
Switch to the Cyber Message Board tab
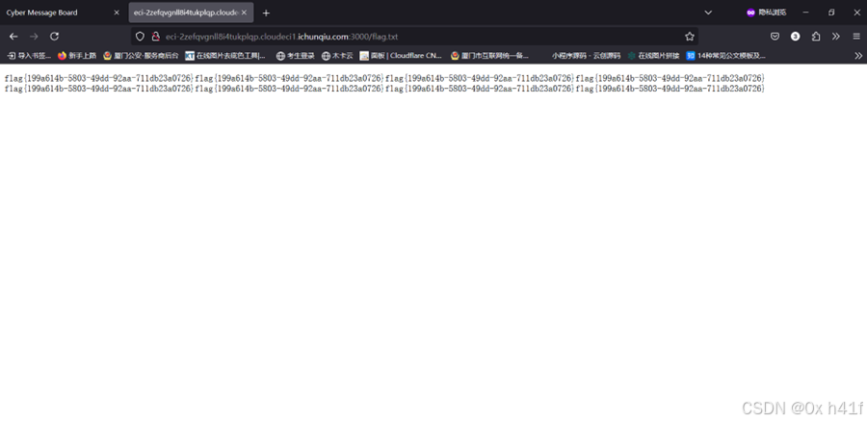point(62,13)
